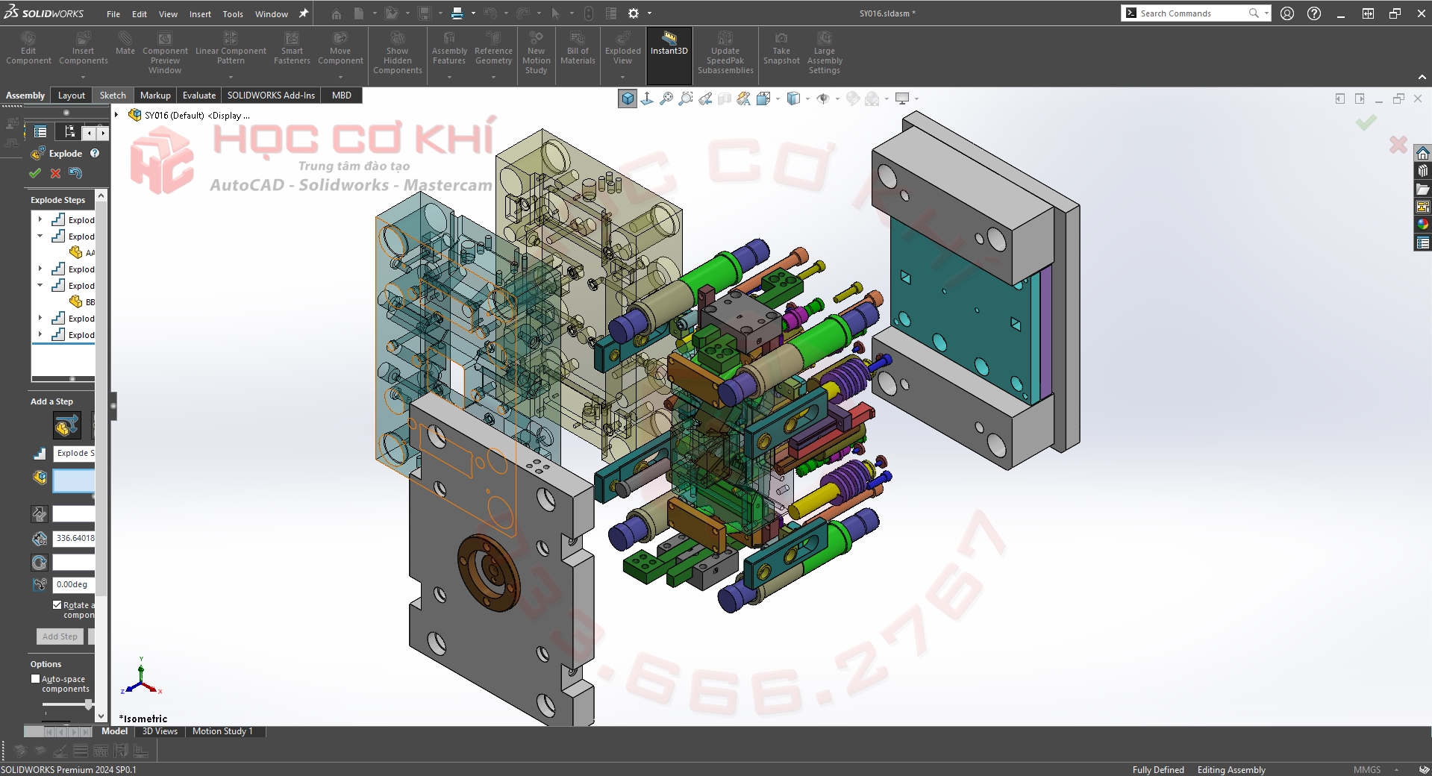This screenshot has height=776, width=1432.
Task: Click the Smart Fasteners tool
Action: point(292,48)
